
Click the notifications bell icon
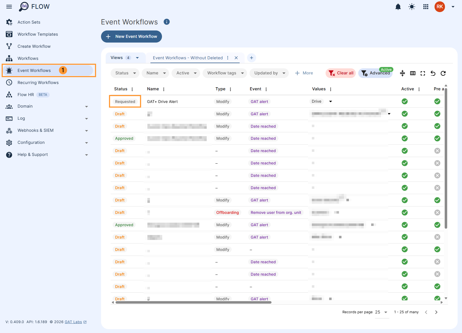(398, 7)
